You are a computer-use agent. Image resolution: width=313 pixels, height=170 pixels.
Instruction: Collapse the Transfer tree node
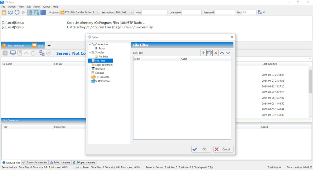90,53
